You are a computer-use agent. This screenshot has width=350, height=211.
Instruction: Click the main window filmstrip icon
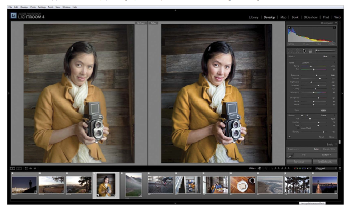point(13,168)
